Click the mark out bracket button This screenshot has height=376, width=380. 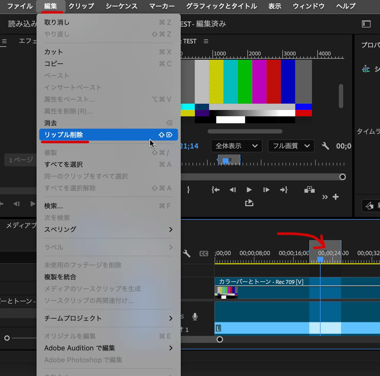(x=189, y=190)
